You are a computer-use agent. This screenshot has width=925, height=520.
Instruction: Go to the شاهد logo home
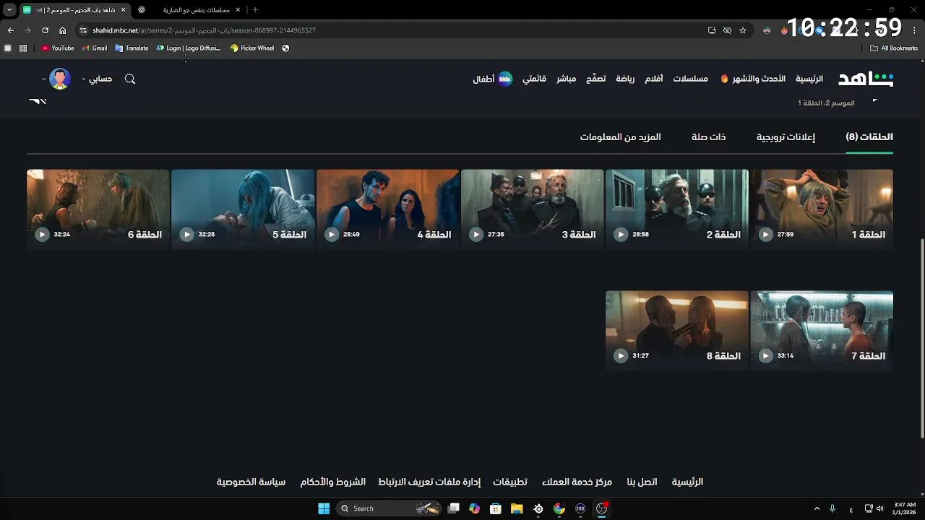click(x=866, y=79)
